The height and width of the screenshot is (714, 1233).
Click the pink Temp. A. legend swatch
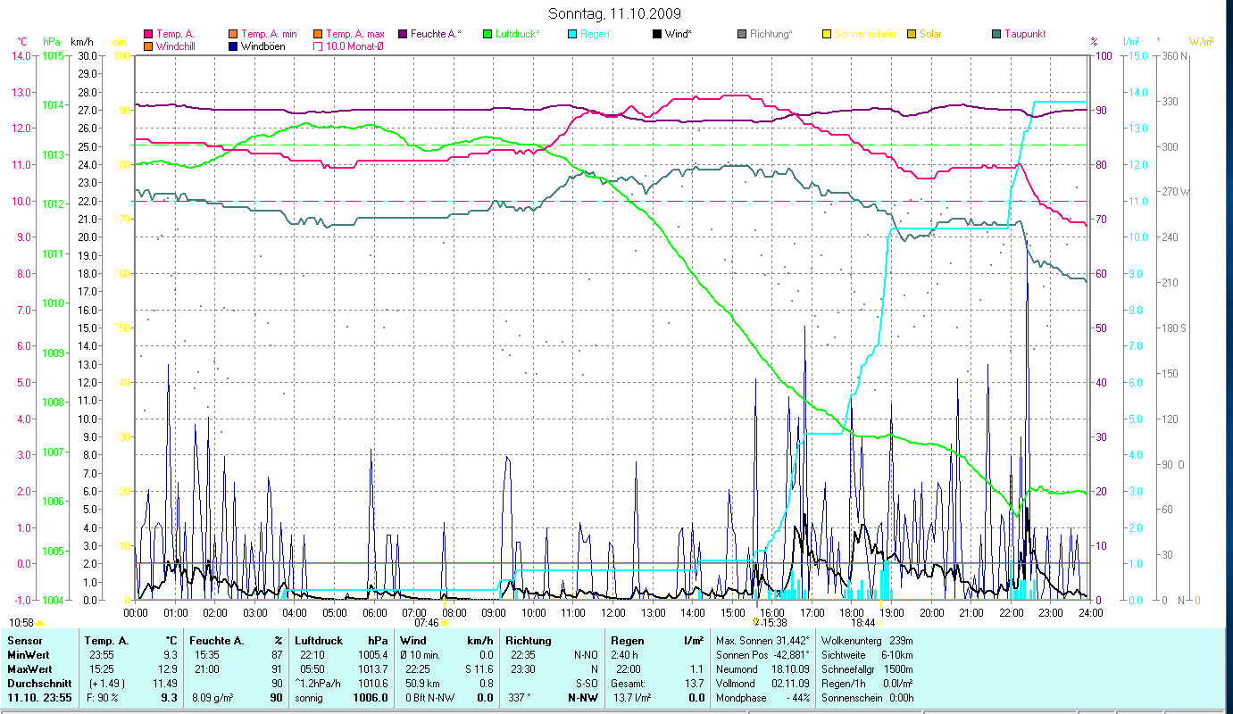148,34
